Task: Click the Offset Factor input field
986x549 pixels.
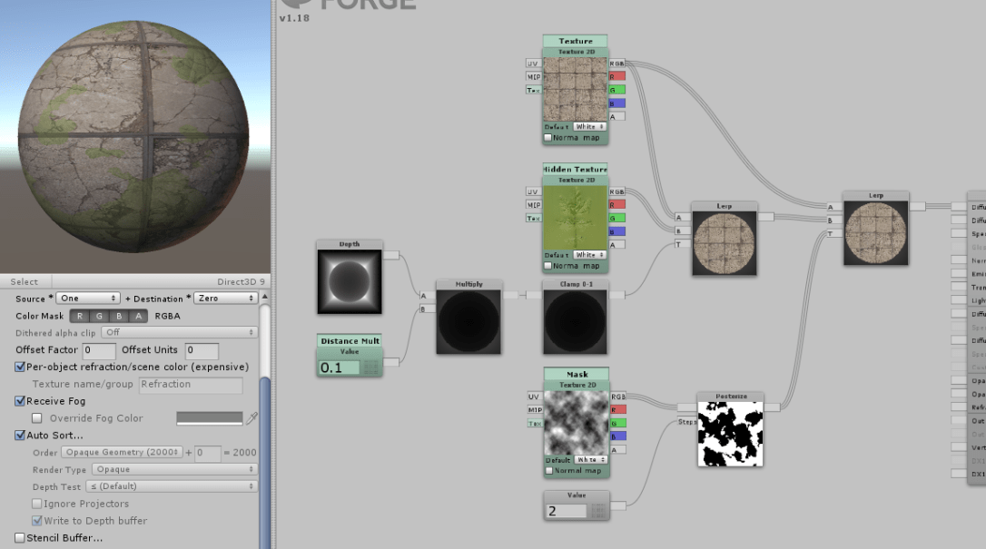Action: pyautogui.click(x=99, y=350)
